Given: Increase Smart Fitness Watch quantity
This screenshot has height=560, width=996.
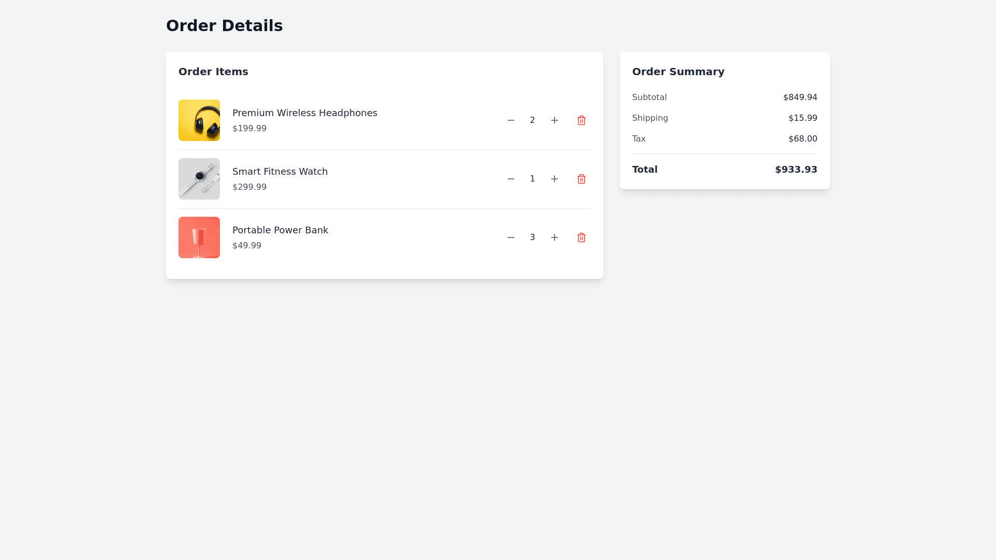Looking at the screenshot, I should point(555,179).
